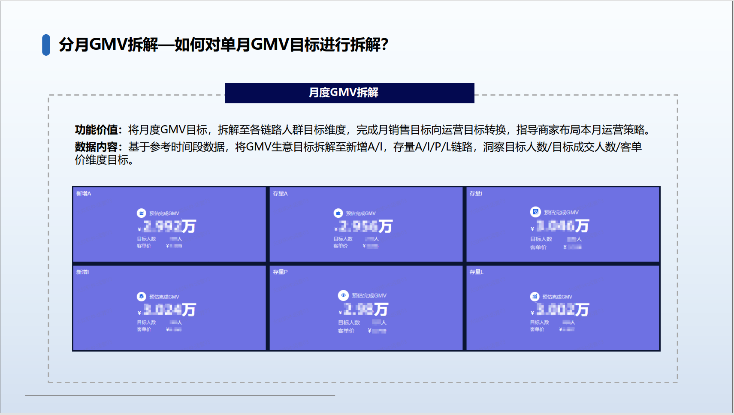Click 预估完成GMV in the 存量P card
Viewport: 734px width, 415px height.
point(369,296)
